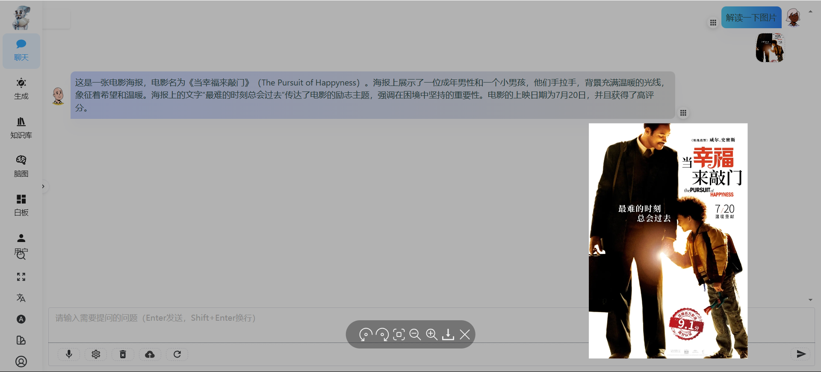
Task: Click the sidebar search magnifier icon
Action: 21,256
